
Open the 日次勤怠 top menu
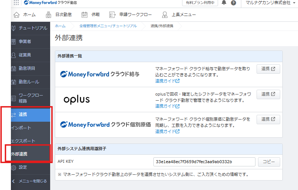click(59, 15)
